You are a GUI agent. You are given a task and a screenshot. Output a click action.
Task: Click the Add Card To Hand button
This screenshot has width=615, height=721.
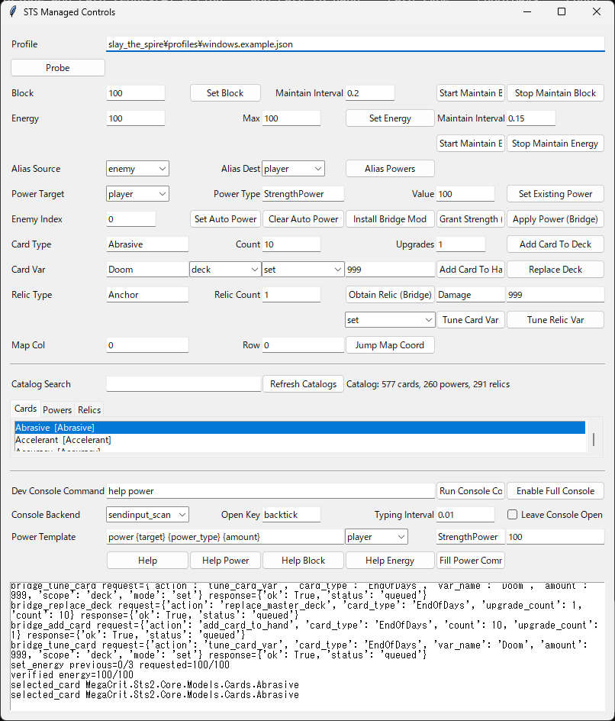(470, 270)
